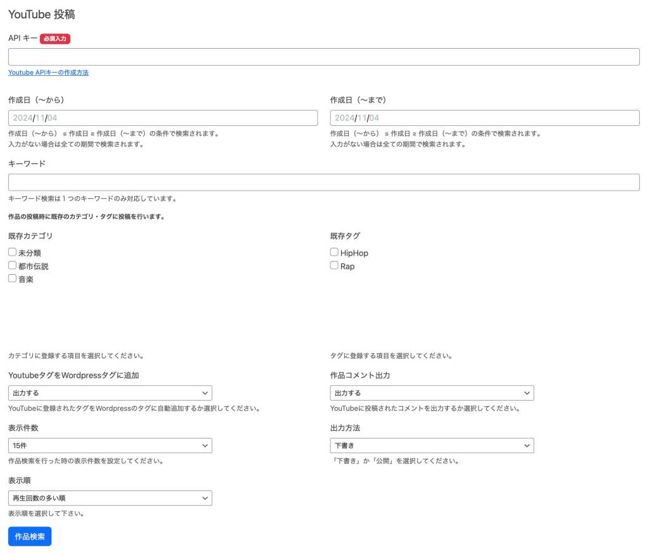648x555 pixels.
Task: Open the 表示件数 dropdown showing 15件
Action: coord(110,446)
